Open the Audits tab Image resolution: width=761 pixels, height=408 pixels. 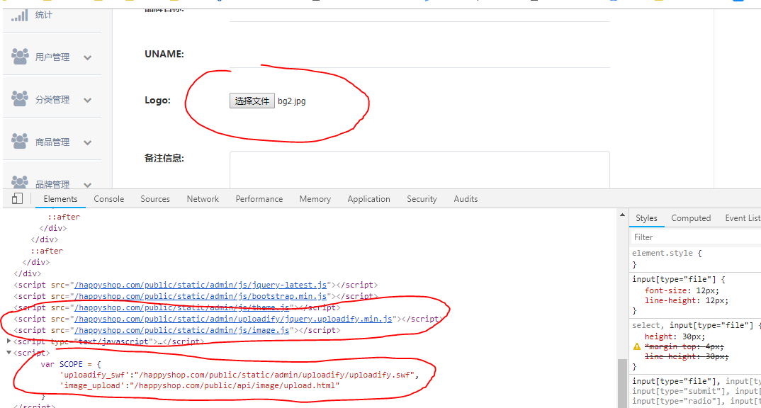pyautogui.click(x=466, y=199)
